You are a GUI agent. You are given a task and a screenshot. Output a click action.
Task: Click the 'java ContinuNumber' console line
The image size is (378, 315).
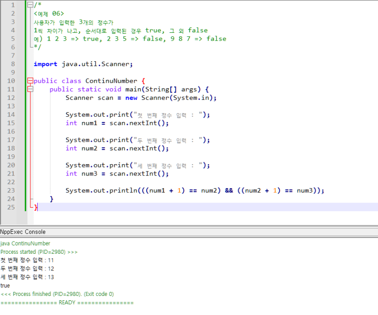25,243
